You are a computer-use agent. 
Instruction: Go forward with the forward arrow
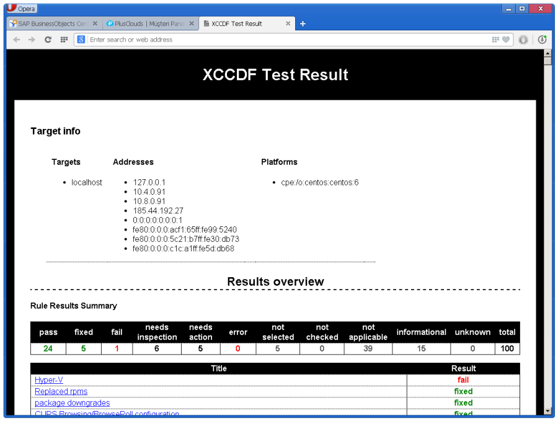pos(32,40)
